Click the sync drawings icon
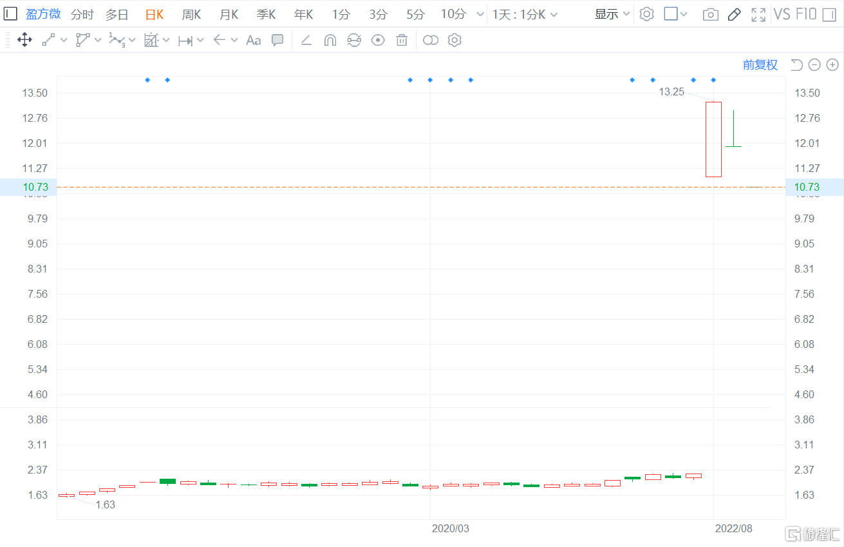 pyautogui.click(x=353, y=41)
